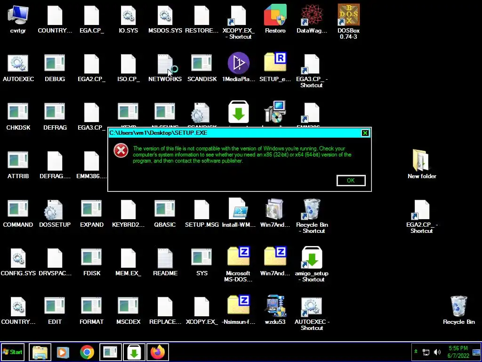Switch to the SETUP program taskbar item
Image resolution: width=482 pixels, height=362 pixels.
pyautogui.click(x=110, y=352)
